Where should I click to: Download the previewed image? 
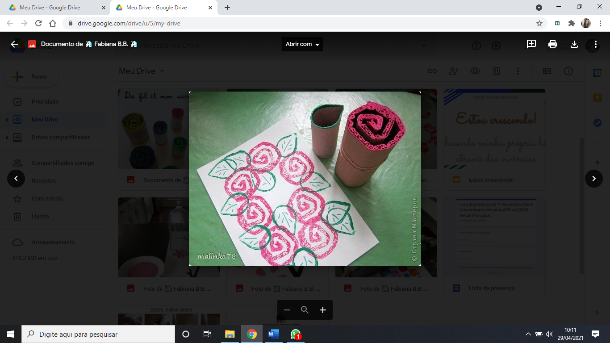574,44
